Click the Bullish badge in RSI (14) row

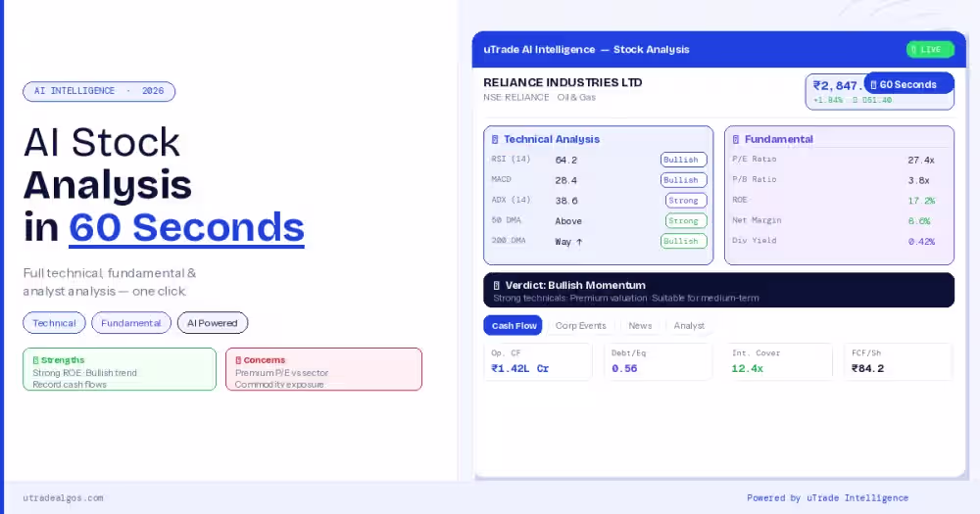[x=684, y=160]
